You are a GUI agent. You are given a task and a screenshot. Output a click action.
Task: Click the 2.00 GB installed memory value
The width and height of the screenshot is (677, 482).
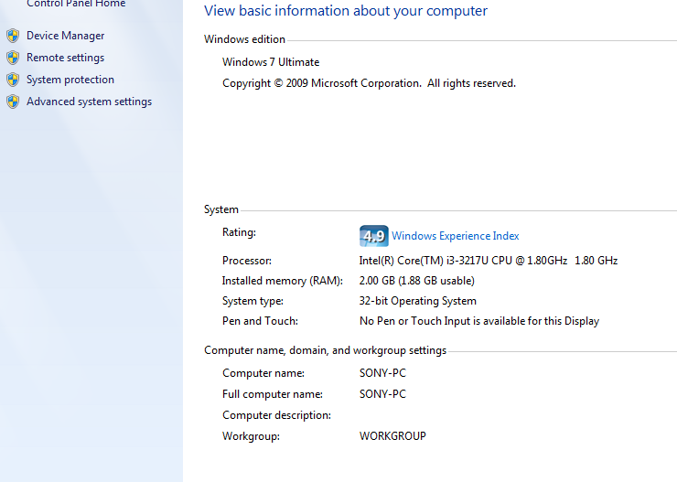[x=416, y=281]
